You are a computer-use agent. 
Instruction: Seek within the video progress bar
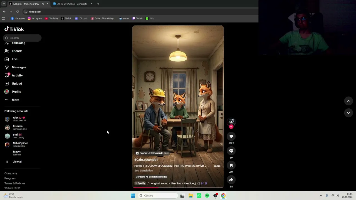pos(178,187)
